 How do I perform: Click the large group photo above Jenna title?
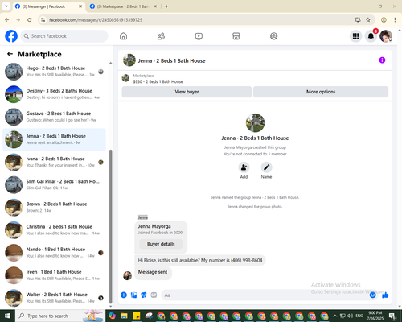tap(255, 122)
